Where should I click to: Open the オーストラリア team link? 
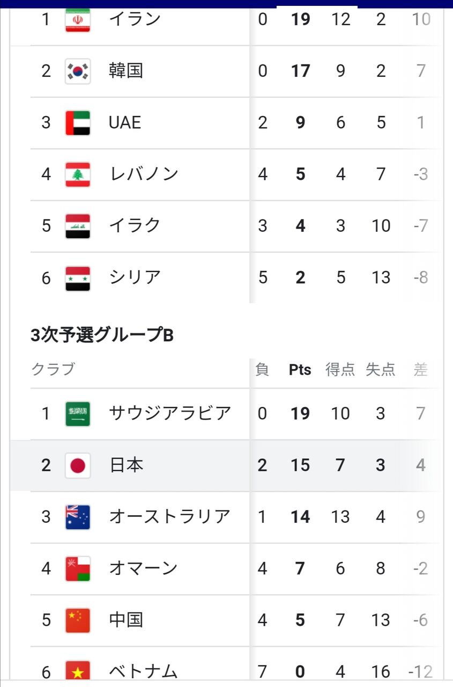[169, 516]
